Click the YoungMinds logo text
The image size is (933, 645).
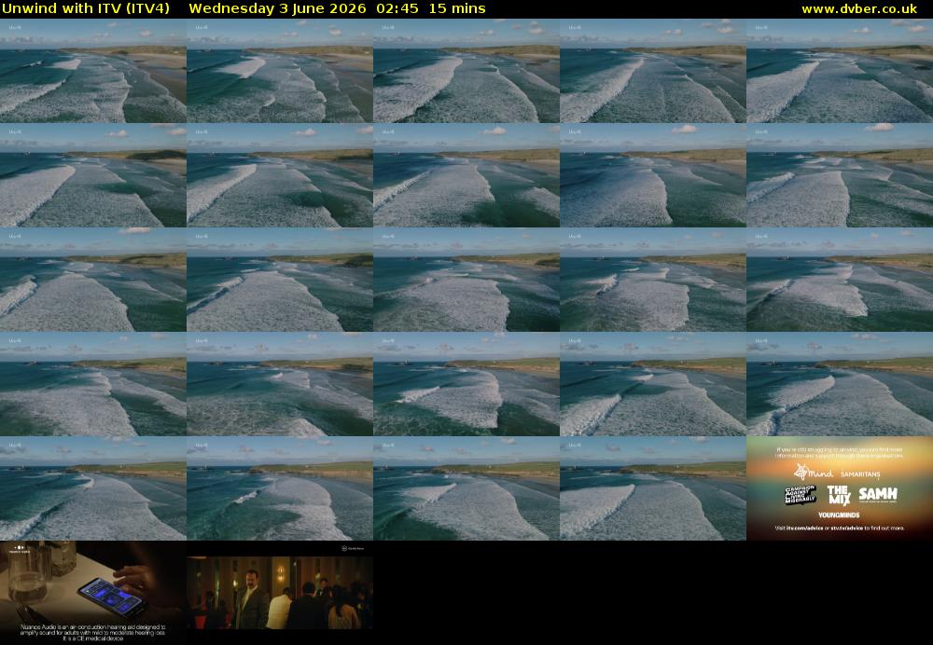839,515
